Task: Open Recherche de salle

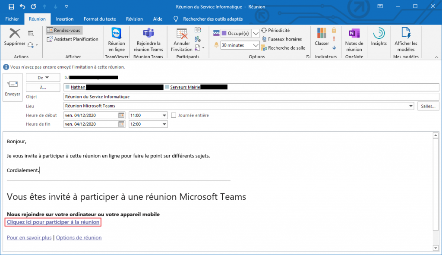Action: 283,48
